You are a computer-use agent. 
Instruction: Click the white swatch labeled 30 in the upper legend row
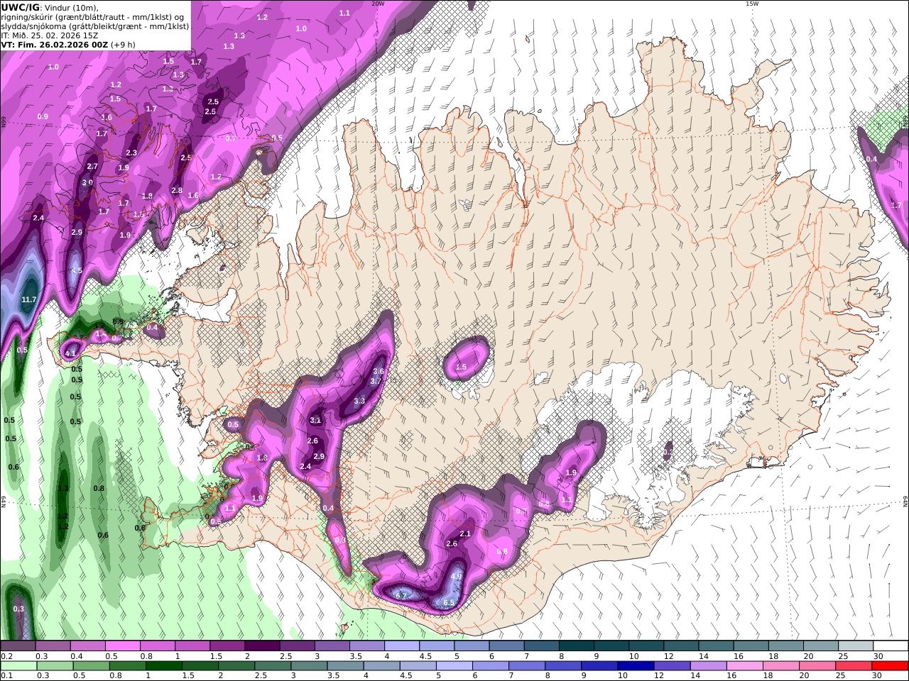891,646
